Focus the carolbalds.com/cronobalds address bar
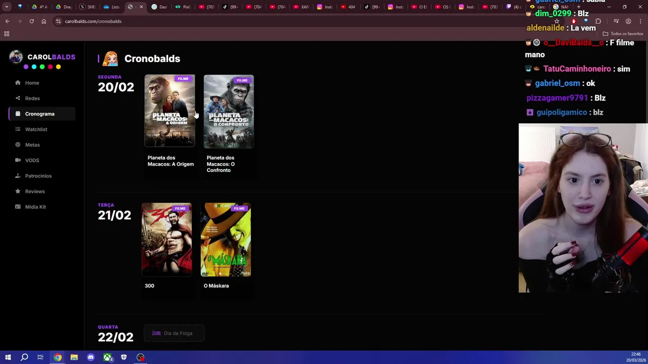This screenshot has width=648, height=364. click(304, 21)
